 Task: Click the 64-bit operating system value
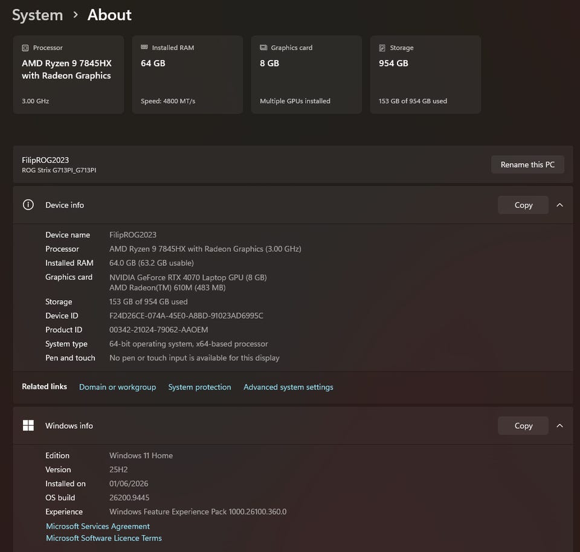pos(188,344)
